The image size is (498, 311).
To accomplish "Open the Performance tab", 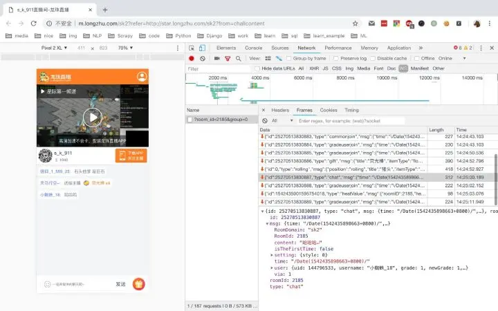I will (x=338, y=48).
